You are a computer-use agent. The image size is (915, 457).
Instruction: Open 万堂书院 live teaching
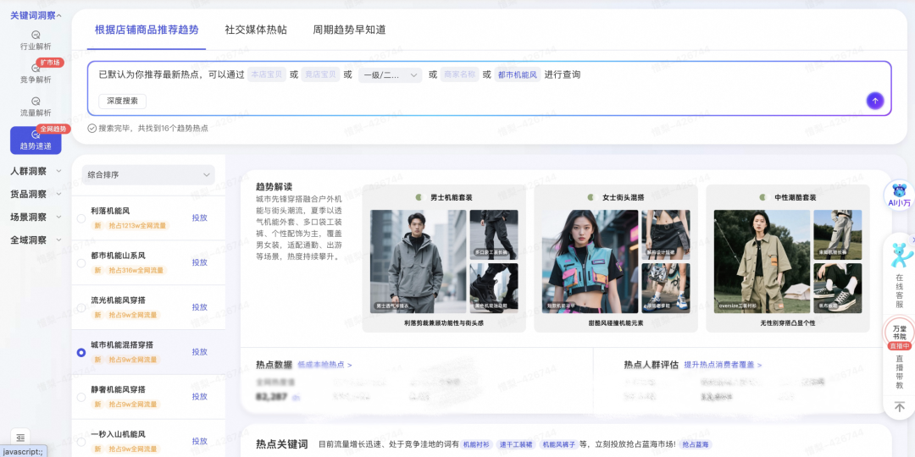(899, 334)
